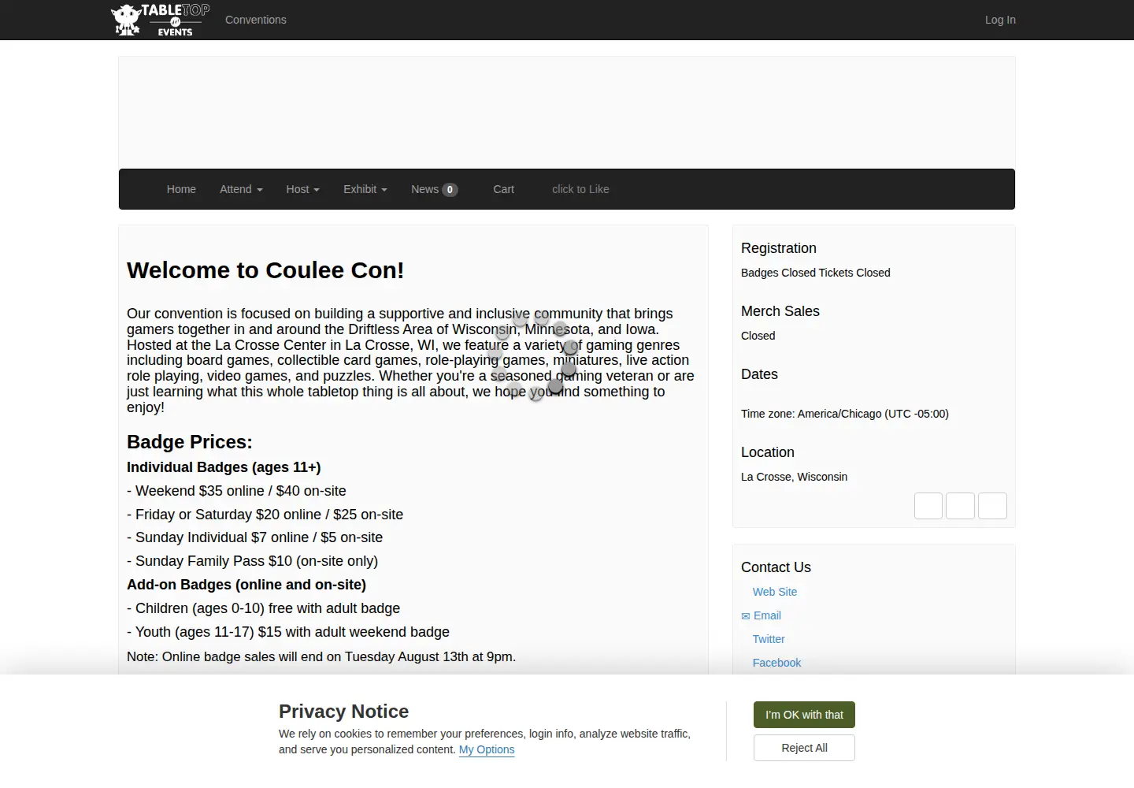Accept cookies with 'I'm OK with that'
Screen dimensions: 1134x788
(x=804, y=715)
